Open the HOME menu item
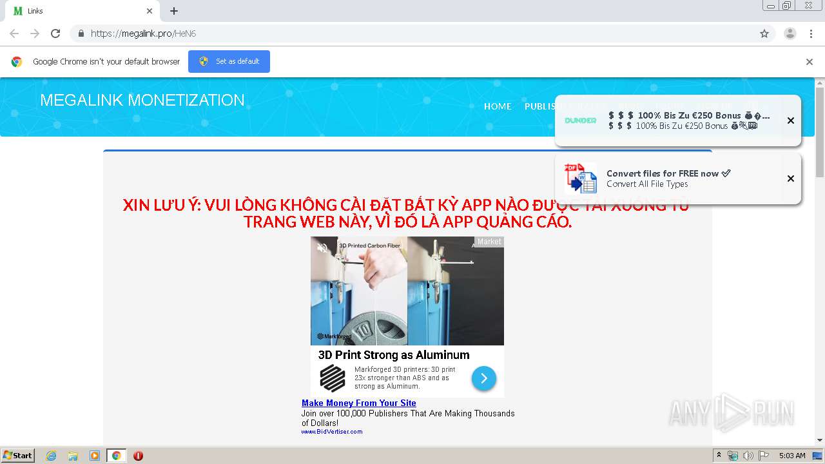 click(498, 106)
